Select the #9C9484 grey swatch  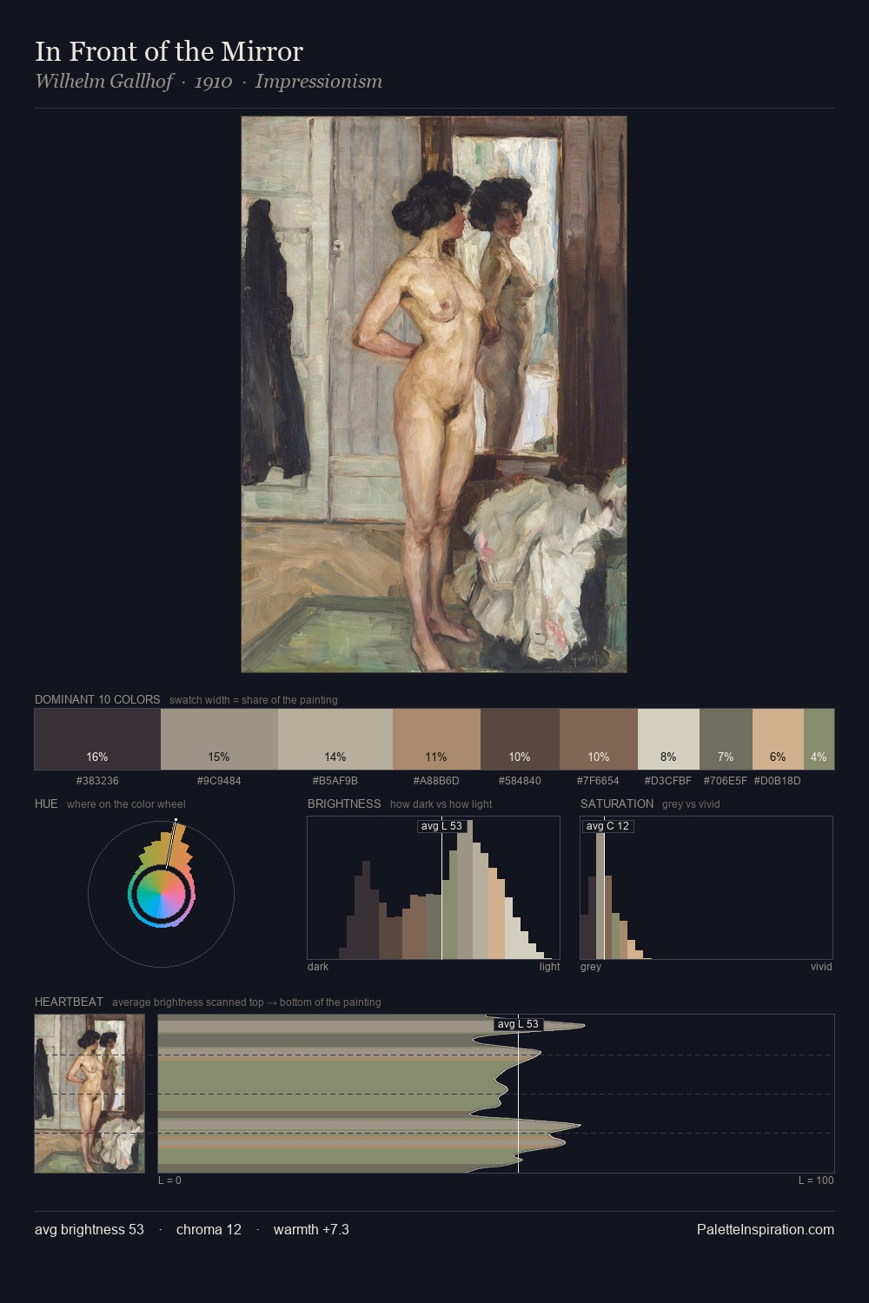tap(219, 739)
